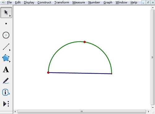Select the Text tool
Viewport: 155px width, 114px height.
click(x=6, y=70)
